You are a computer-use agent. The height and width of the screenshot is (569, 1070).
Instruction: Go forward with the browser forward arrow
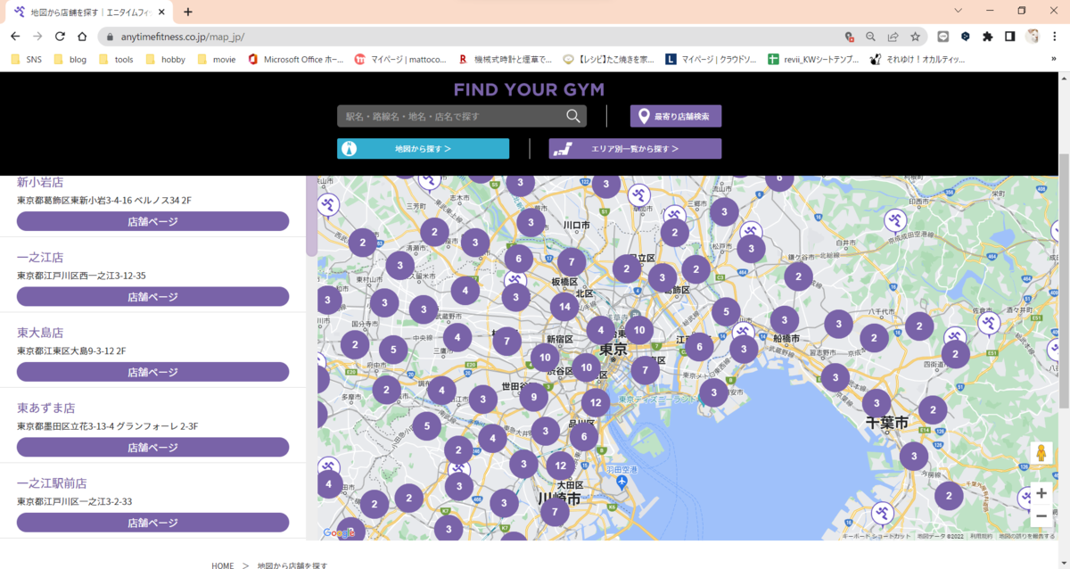37,37
